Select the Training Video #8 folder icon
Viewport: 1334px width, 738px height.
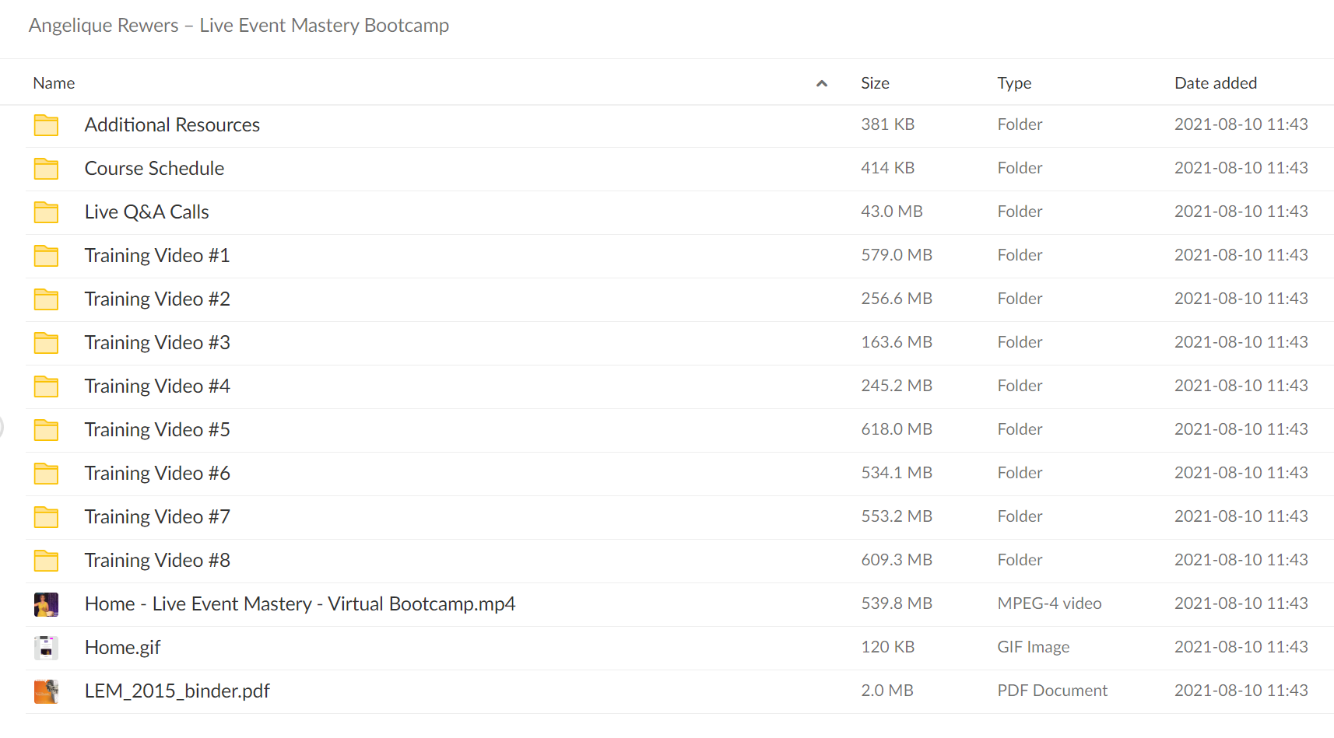(46, 561)
